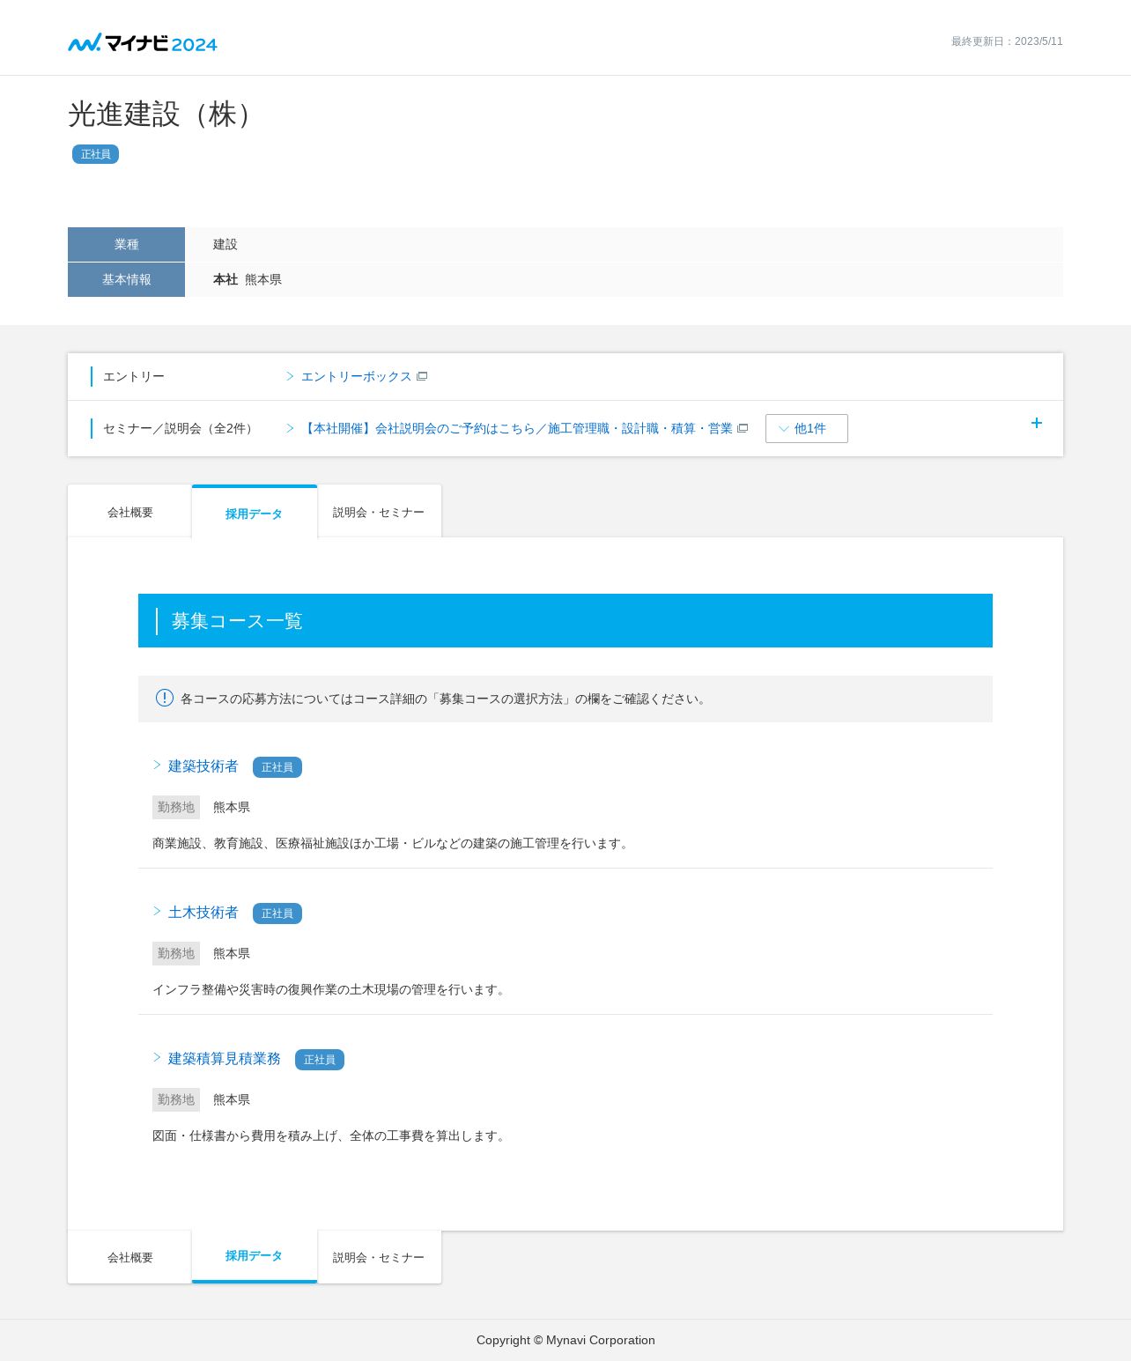Open 【本社開催】会社説明会のご予約 link
Viewport: 1131px width, 1361px height.
point(517,428)
